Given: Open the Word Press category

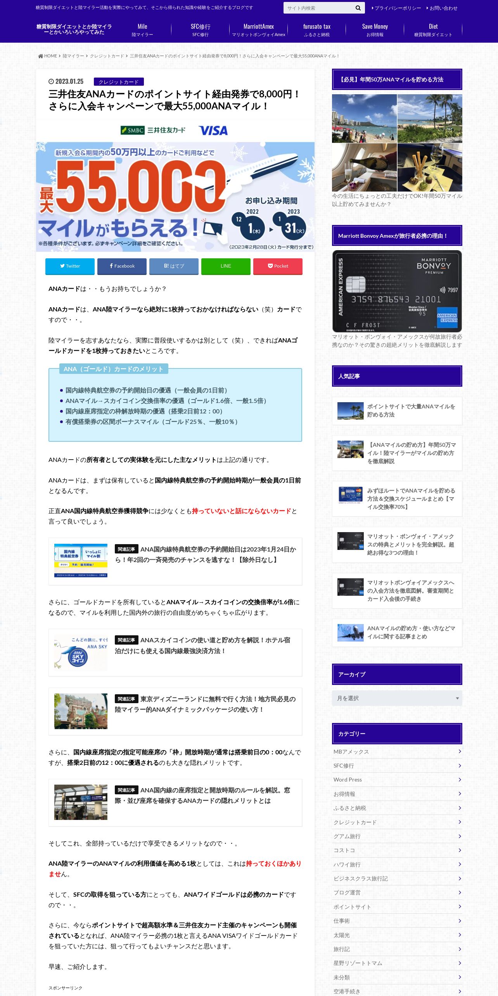Looking at the screenshot, I should [x=397, y=780].
